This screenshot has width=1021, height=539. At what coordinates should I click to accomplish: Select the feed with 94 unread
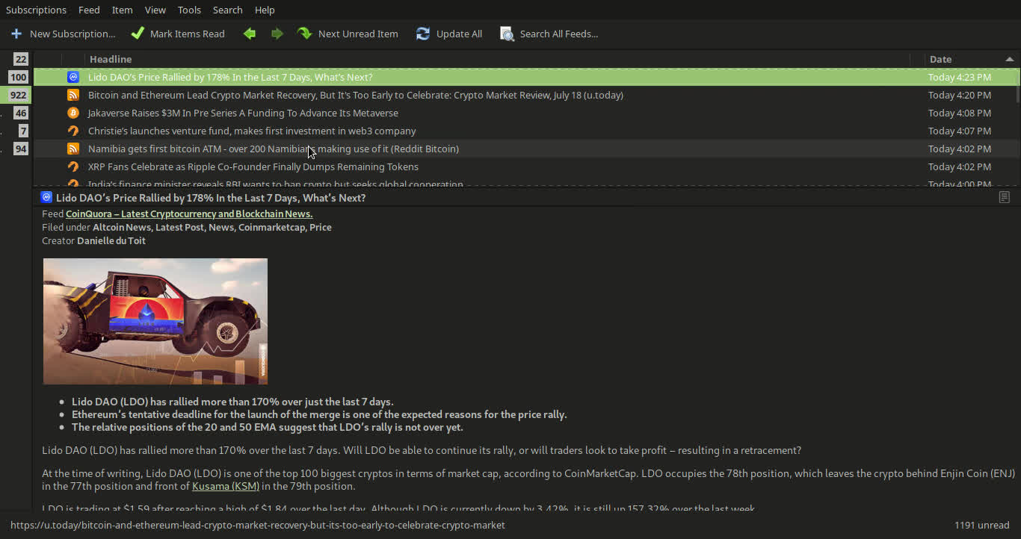tap(20, 149)
